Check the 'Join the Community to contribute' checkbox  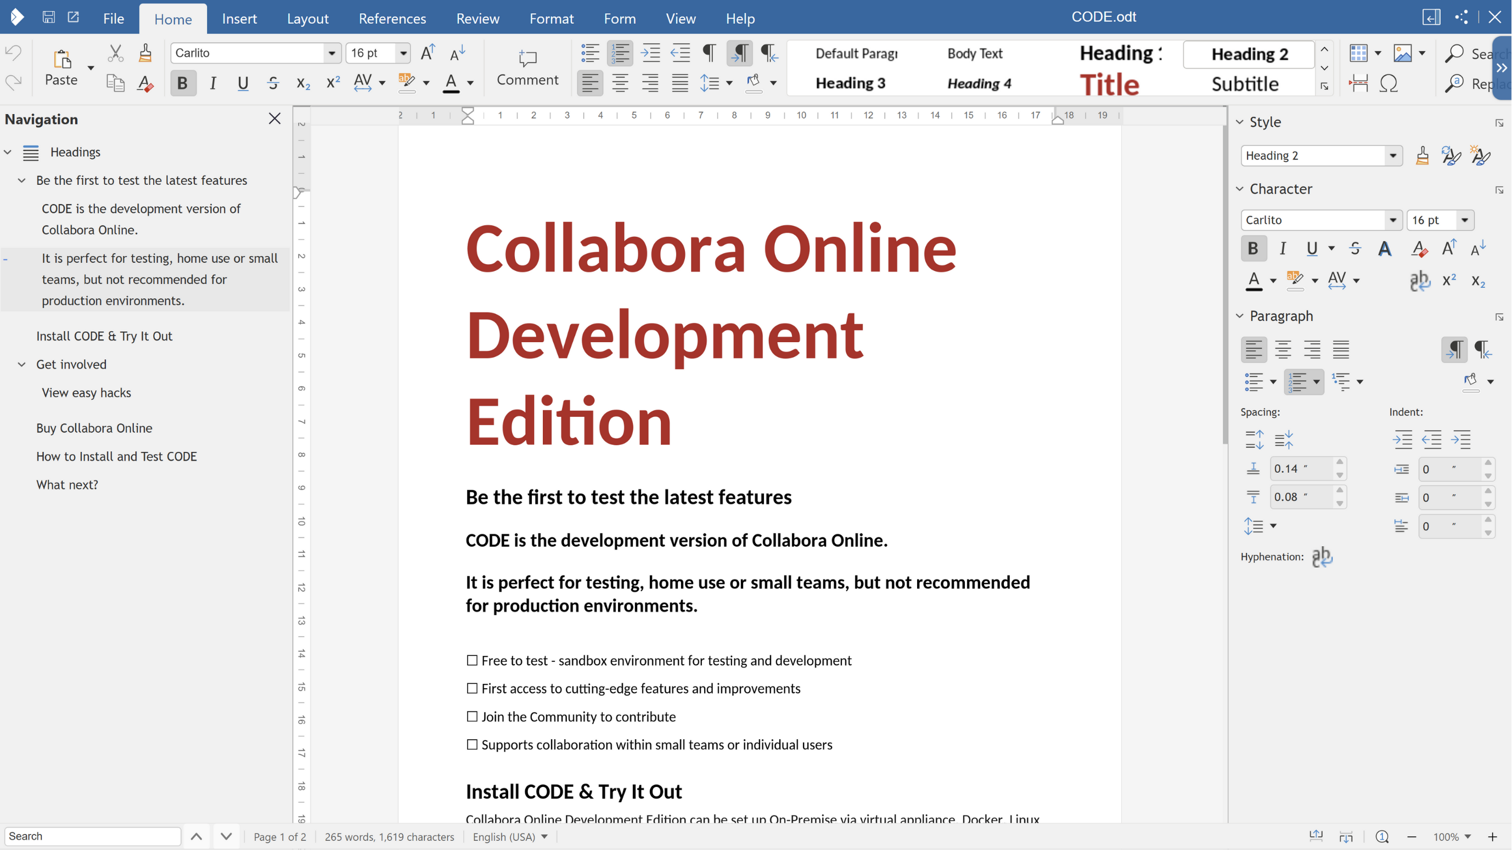tap(472, 716)
